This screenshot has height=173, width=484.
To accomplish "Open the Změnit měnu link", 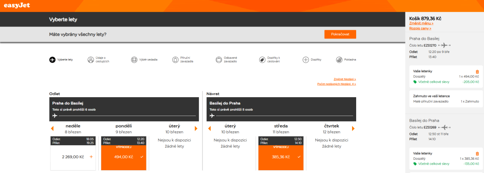I will [x=421, y=23].
